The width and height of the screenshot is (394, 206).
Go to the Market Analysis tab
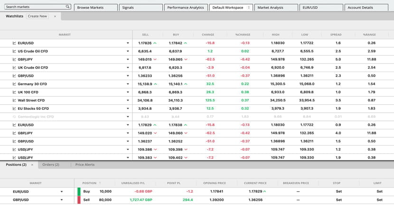click(276, 8)
